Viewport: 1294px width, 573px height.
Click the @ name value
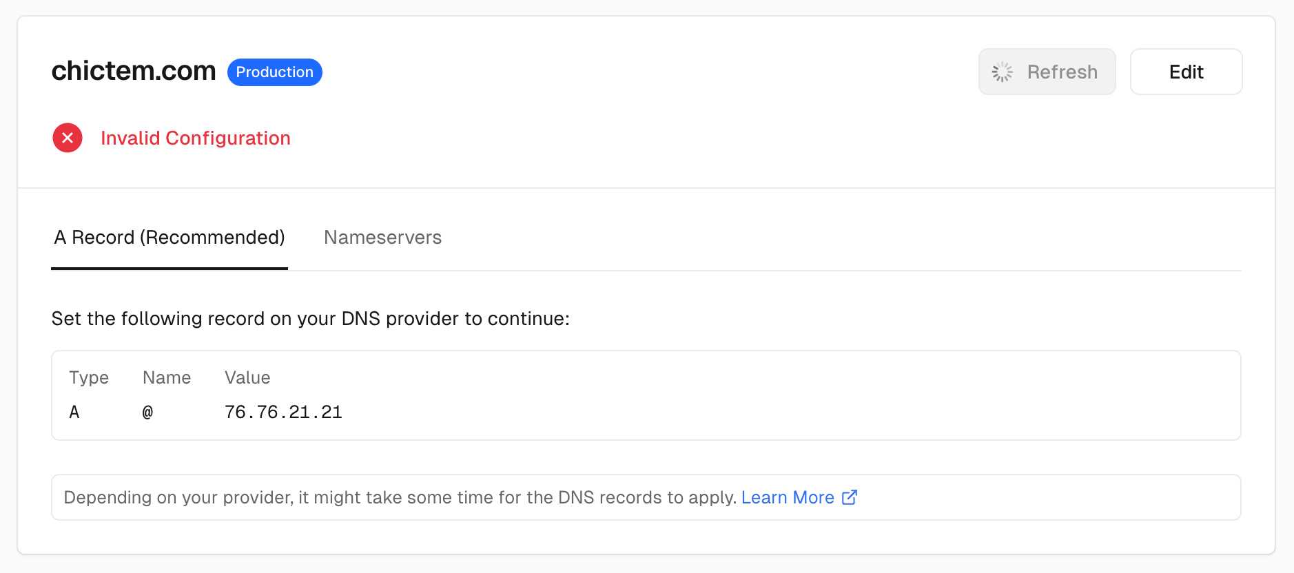pos(147,412)
